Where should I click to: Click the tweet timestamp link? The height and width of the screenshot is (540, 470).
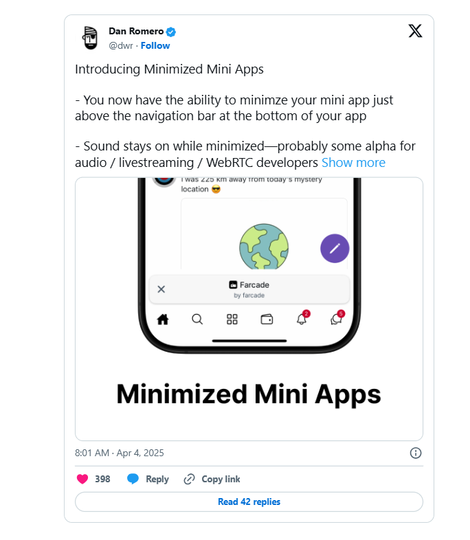tap(119, 453)
